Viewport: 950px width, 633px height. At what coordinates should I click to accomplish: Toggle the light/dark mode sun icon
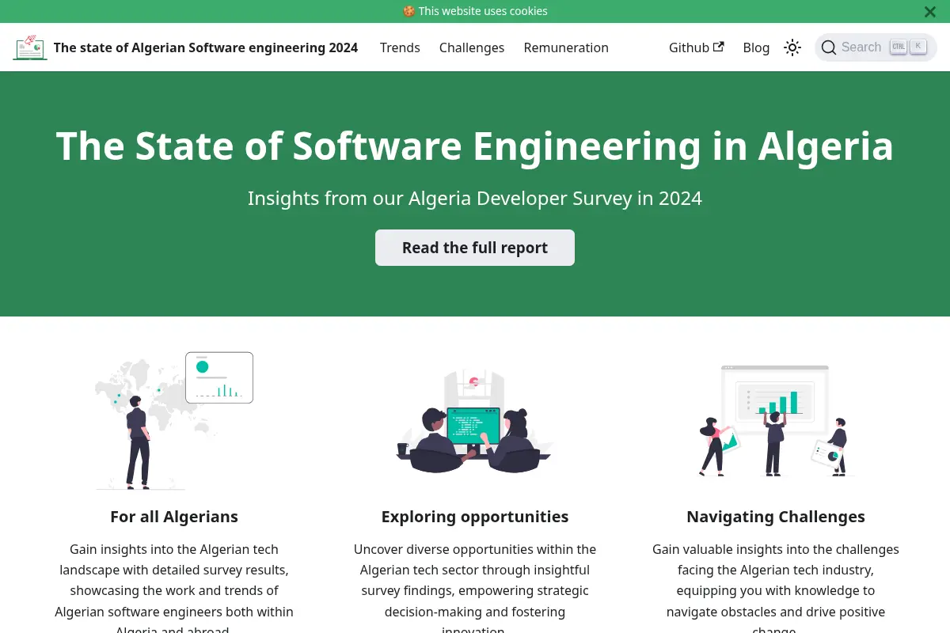792,47
